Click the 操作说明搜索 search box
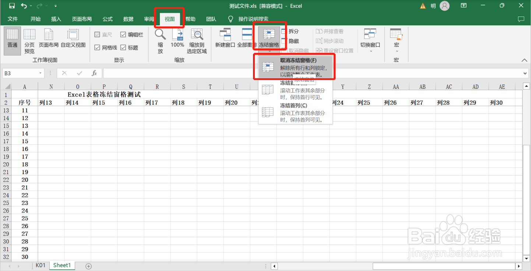This screenshot has height=271, width=531. [253, 19]
